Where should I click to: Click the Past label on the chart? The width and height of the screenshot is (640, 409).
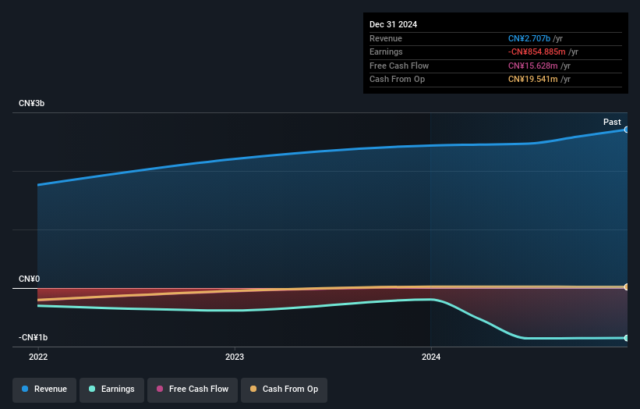point(612,122)
